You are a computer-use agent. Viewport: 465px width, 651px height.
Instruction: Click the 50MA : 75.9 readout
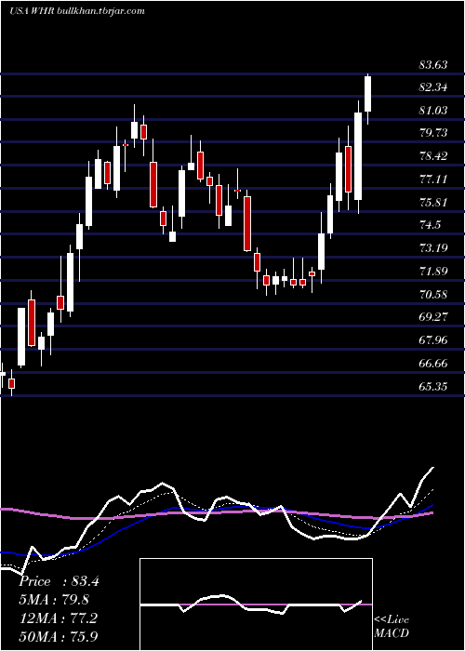click(58, 636)
